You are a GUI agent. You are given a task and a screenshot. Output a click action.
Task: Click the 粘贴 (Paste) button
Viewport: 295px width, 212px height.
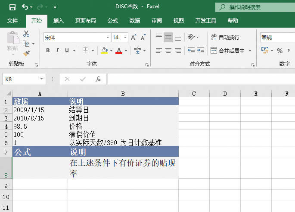point(12,43)
